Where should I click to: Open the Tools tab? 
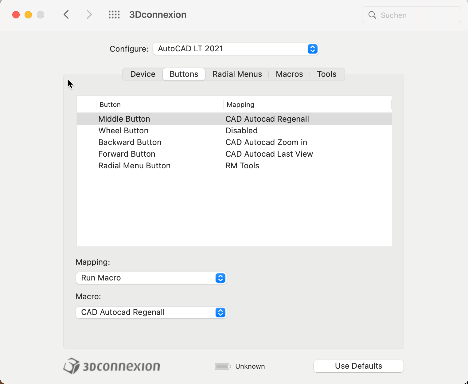tap(327, 74)
